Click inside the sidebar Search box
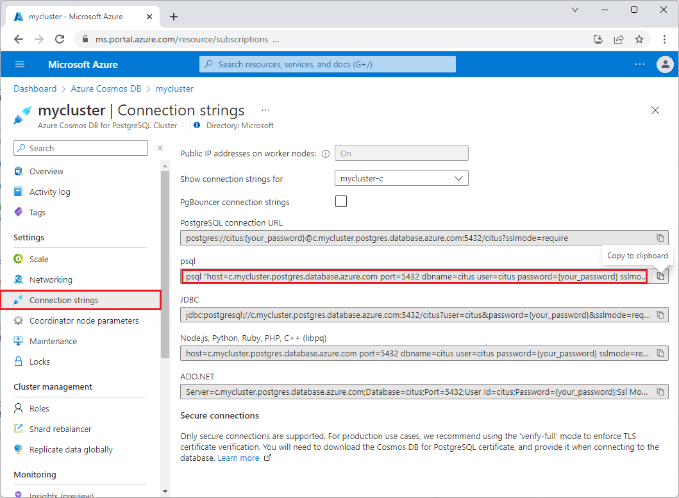 [80, 148]
